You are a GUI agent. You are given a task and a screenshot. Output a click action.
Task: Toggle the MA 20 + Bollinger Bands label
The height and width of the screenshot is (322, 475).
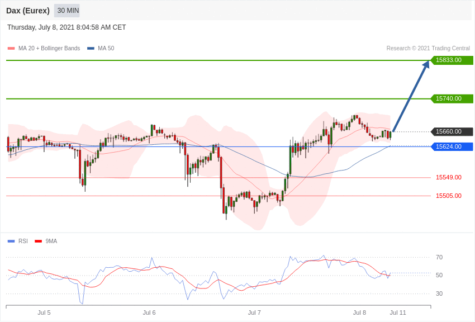(x=49, y=49)
